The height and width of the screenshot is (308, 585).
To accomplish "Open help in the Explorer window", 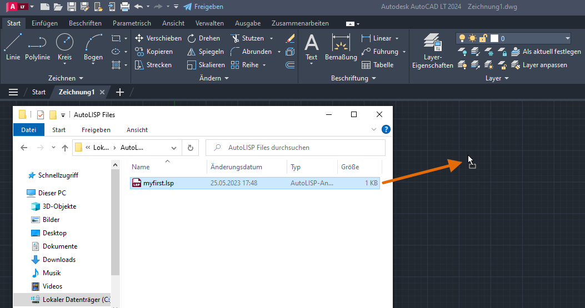I will click(x=386, y=129).
